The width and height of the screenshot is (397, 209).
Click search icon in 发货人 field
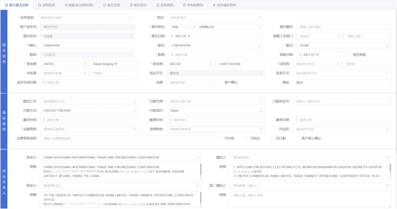(x=197, y=157)
